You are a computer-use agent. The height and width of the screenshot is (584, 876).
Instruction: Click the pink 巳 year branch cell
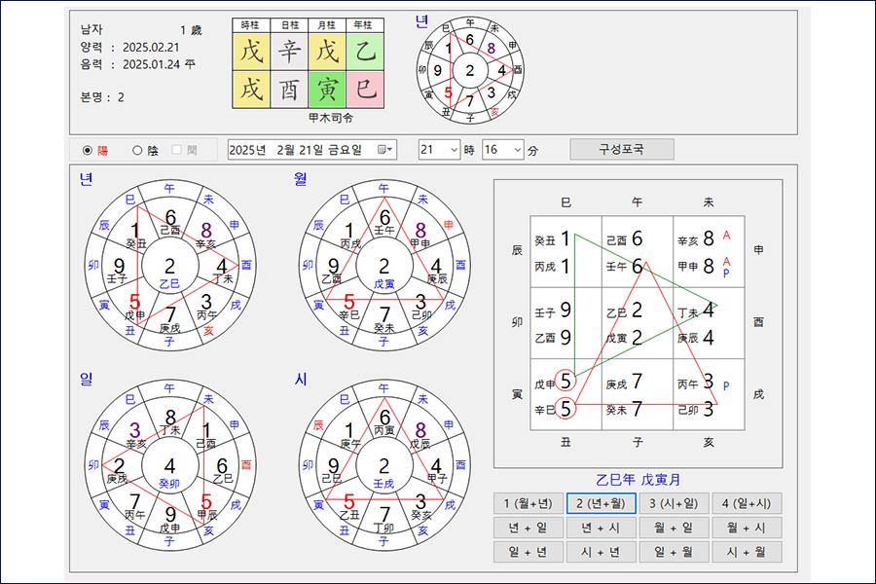coord(365,90)
